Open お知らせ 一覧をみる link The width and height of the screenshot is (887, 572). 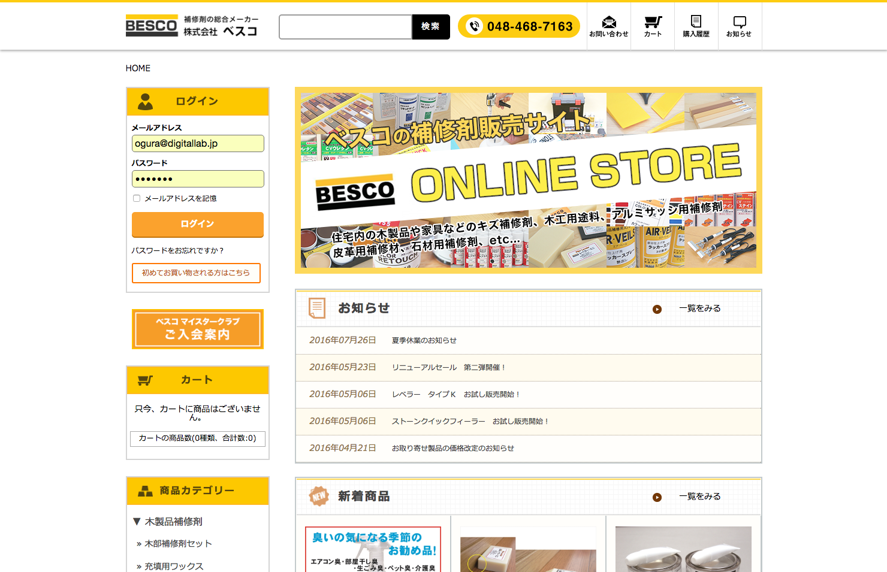tap(700, 308)
